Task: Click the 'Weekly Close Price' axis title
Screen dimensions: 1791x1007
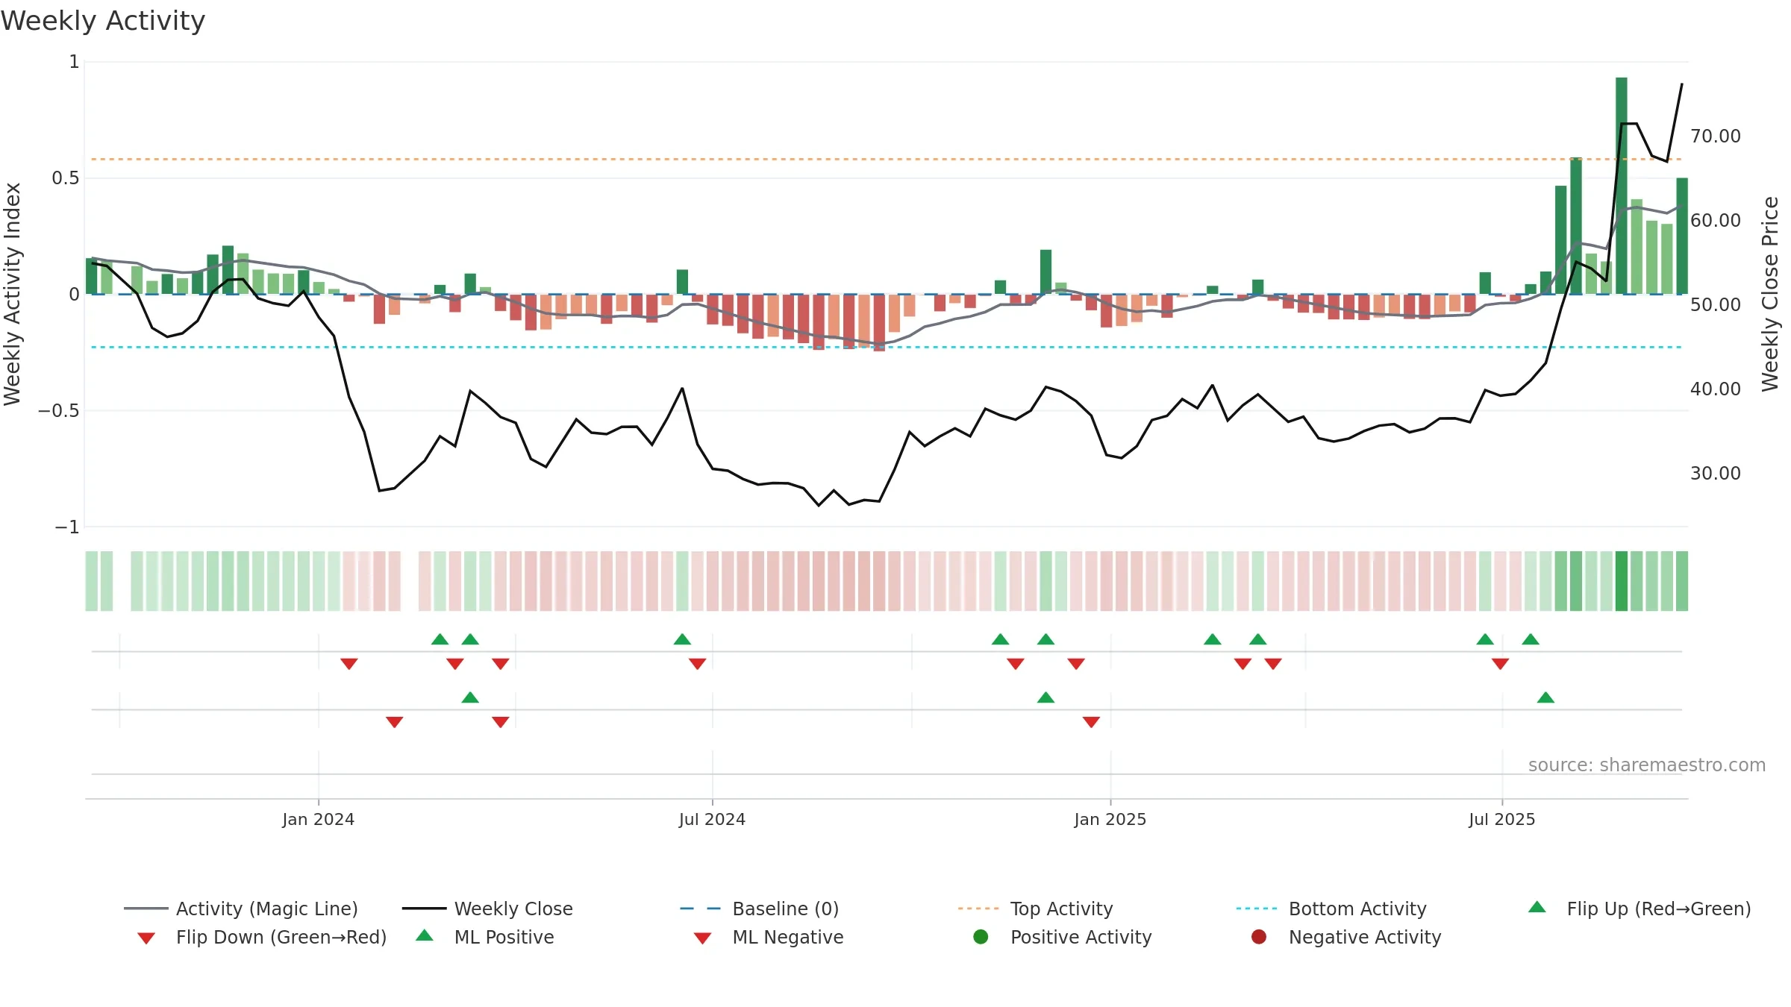Action: [1770, 294]
